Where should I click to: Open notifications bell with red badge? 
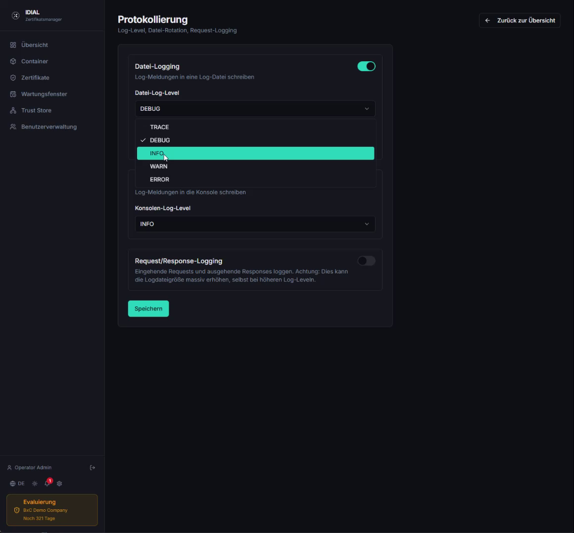pyautogui.click(x=47, y=483)
